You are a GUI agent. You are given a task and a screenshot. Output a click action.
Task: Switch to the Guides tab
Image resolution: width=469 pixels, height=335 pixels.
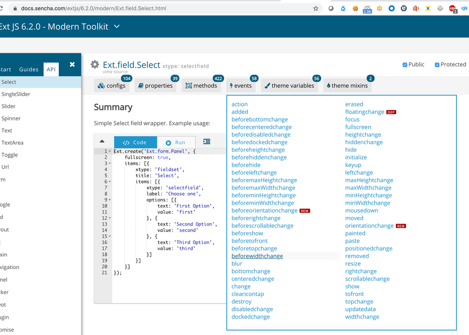coord(29,69)
